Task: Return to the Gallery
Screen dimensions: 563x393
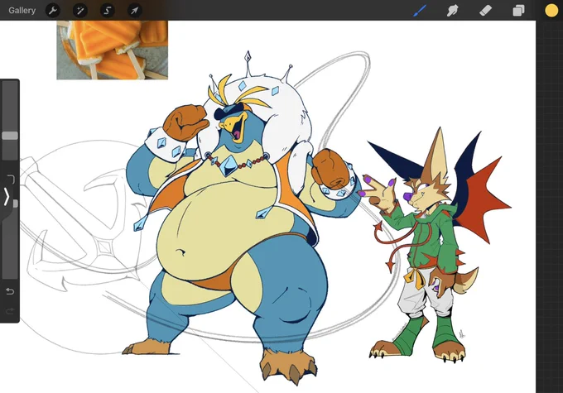Action: pyautogui.click(x=22, y=11)
